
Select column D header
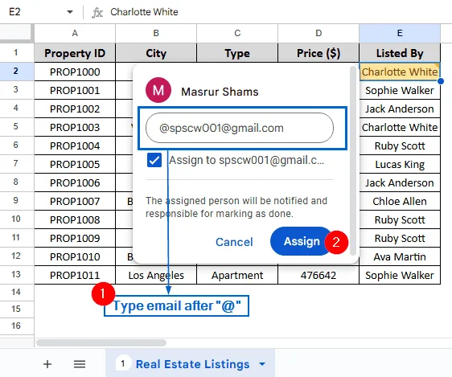click(x=318, y=33)
